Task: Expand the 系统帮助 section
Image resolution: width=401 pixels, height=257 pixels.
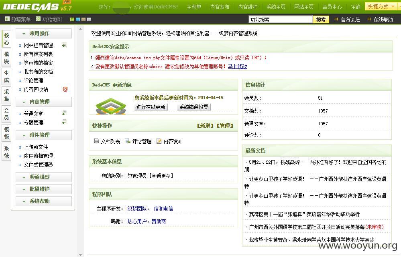Action: click(44, 201)
